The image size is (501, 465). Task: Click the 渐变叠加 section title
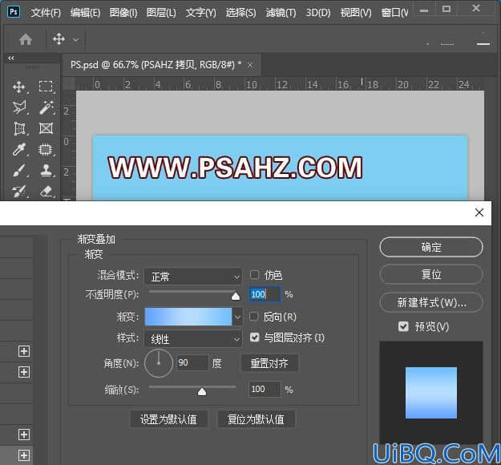point(96,239)
